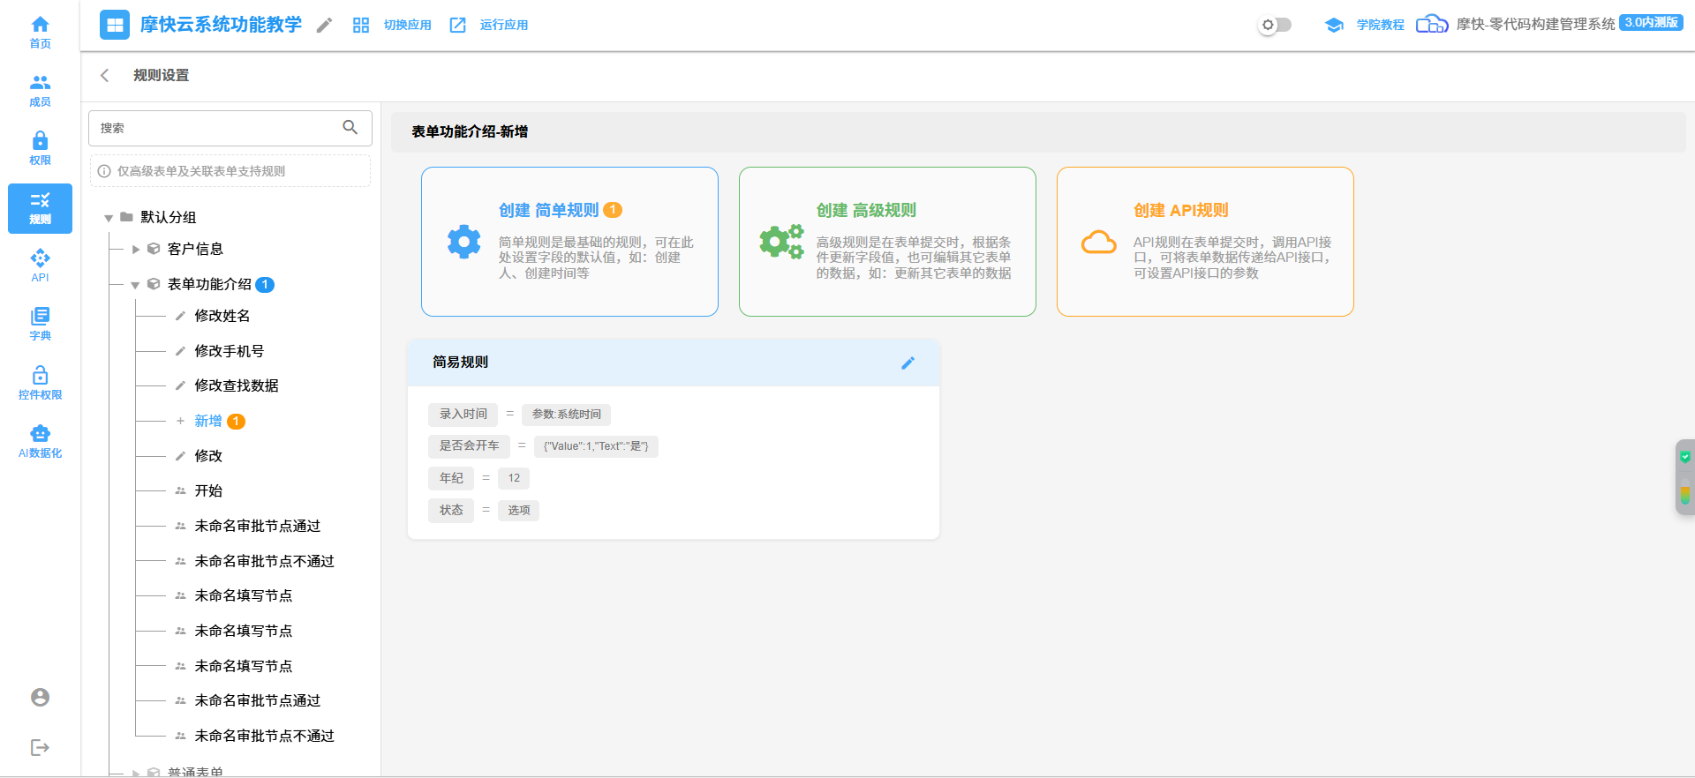Open the 学院教程 link
The height and width of the screenshot is (778, 1695).
[x=1380, y=26]
